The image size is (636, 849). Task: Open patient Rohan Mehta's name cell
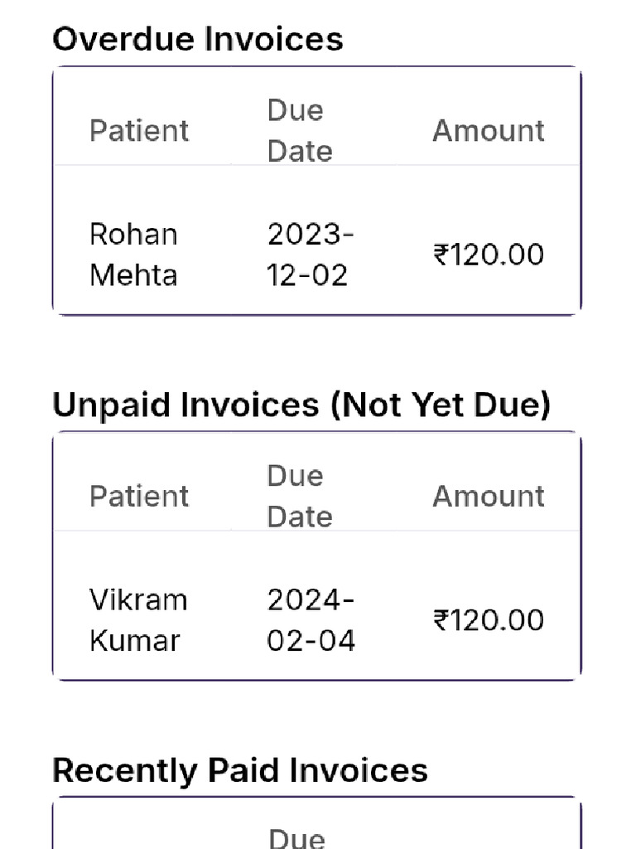coord(133,255)
